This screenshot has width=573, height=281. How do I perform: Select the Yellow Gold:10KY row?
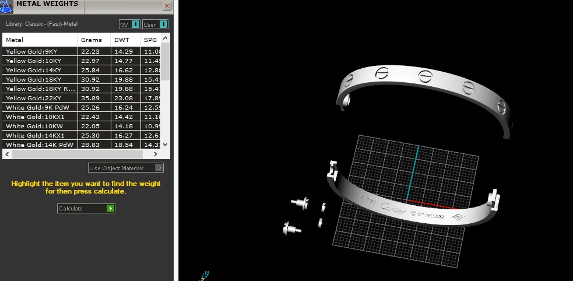tap(82, 61)
